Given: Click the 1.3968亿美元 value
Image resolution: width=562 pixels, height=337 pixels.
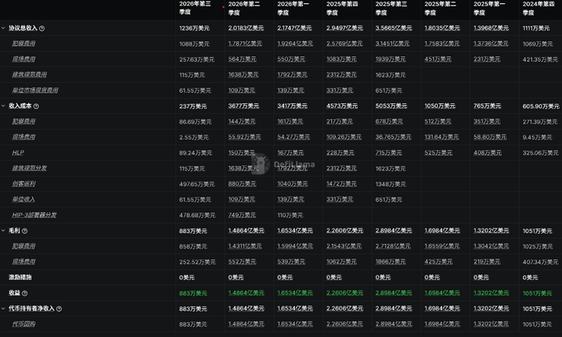Looking at the screenshot, I should tap(491, 28).
